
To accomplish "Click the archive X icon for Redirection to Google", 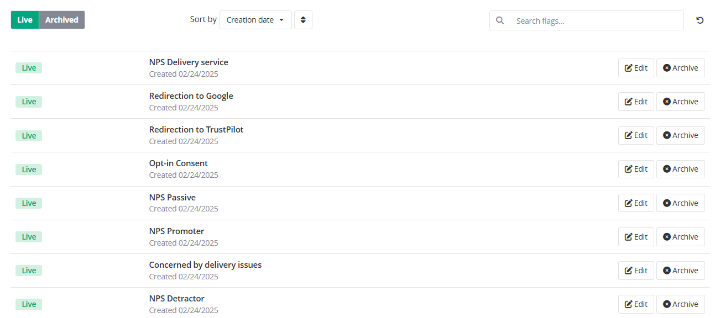I will (667, 102).
